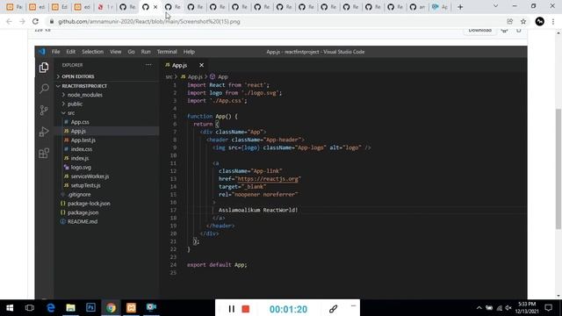Launch Edge from the taskbar
Image resolution: width=562 pixels, height=316 pixels.
(x=51, y=308)
